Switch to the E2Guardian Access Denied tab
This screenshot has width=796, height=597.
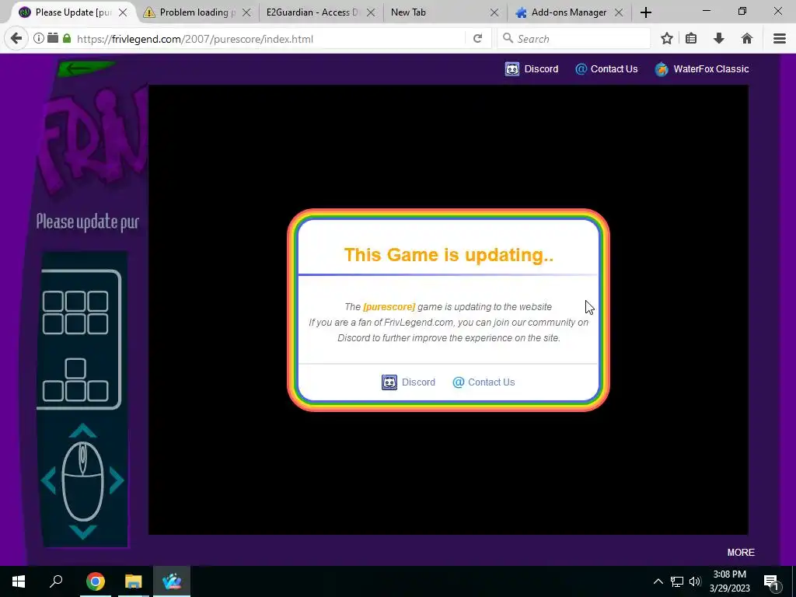(x=319, y=12)
